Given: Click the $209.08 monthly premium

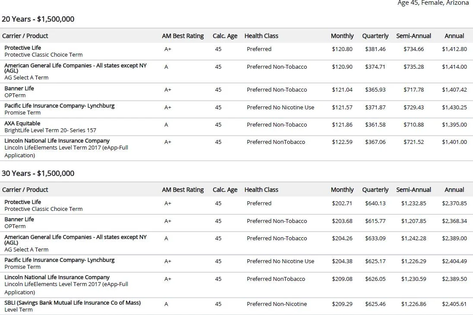Looking at the screenshot, I should tap(342, 279).
